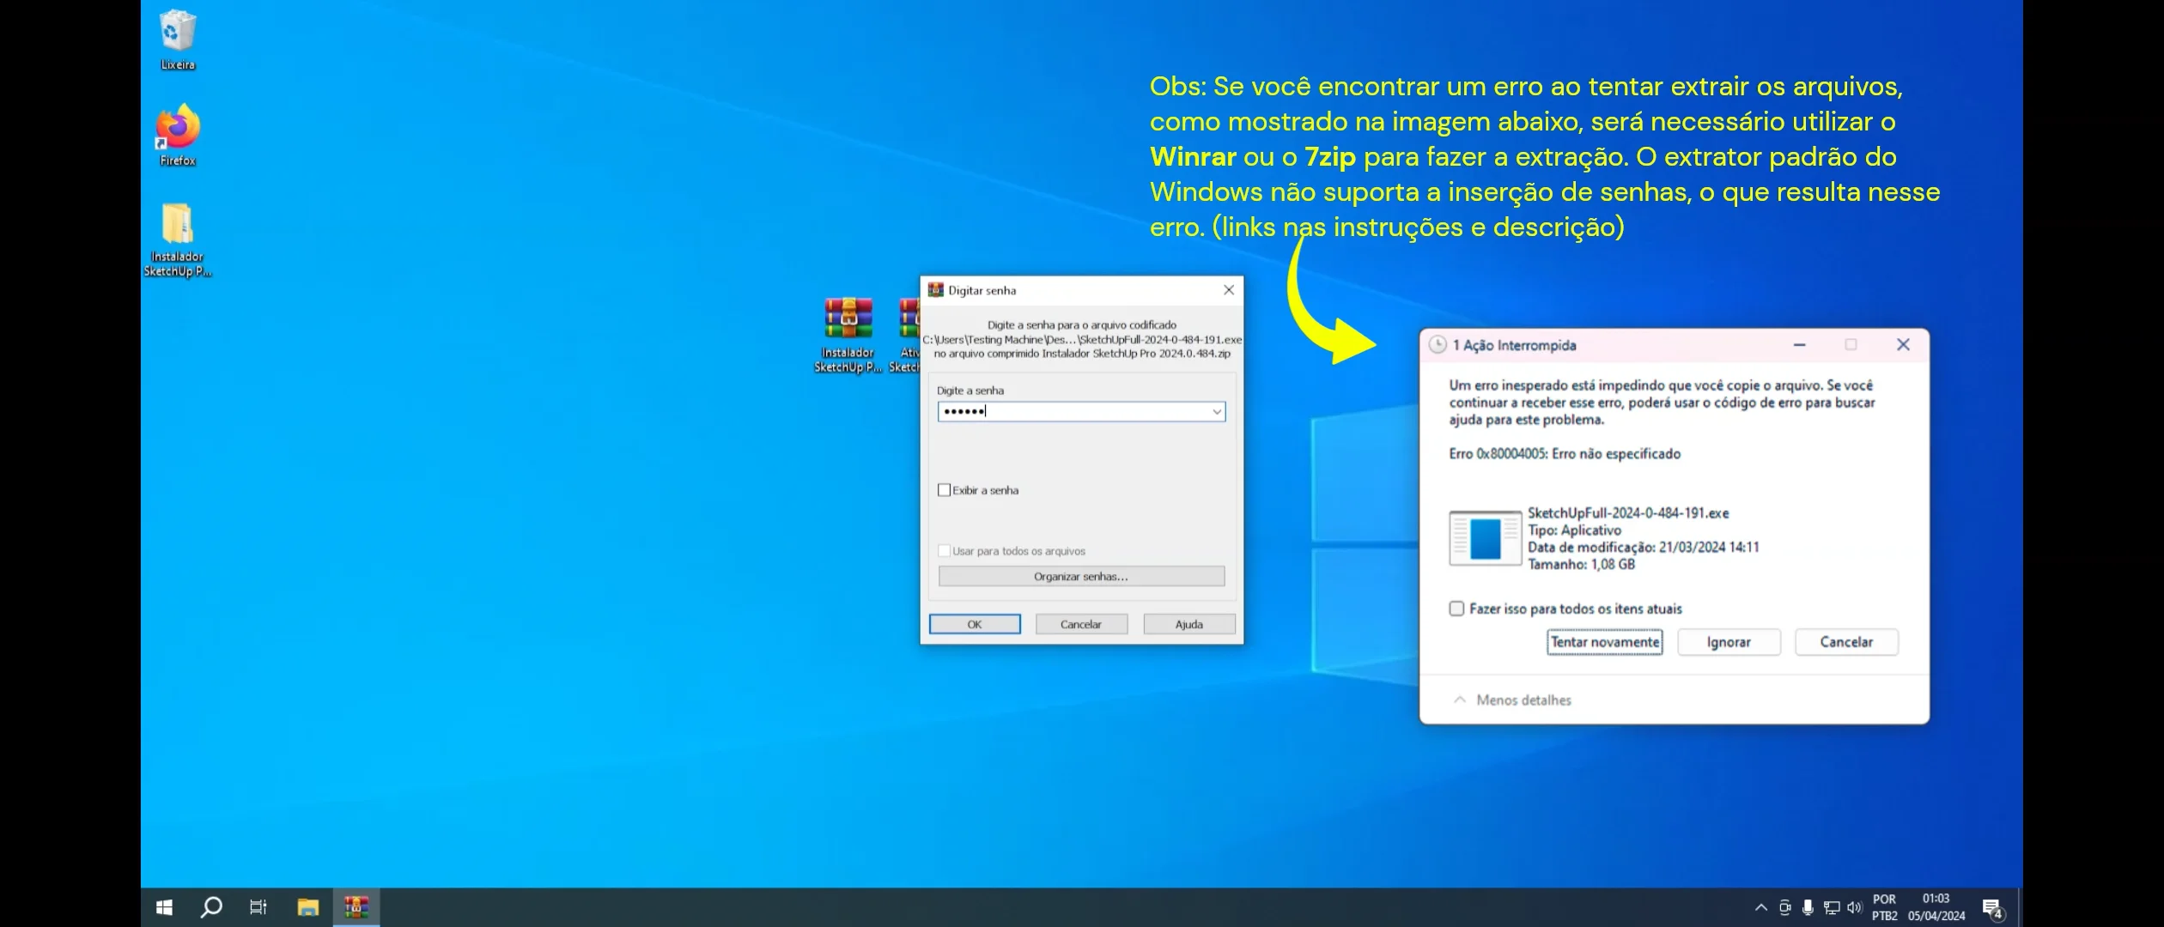Launch Firefox from the desktop shortcut
The height and width of the screenshot is (927, 2164).
tap(178, 135)
